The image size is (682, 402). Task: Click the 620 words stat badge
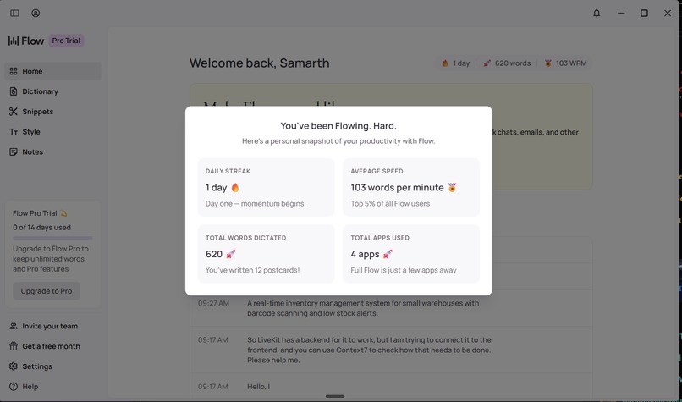pyautogui.click(x=507, y=63)
